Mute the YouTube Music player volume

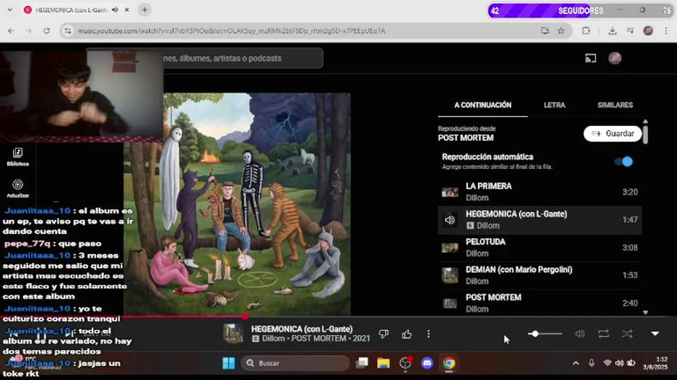point(580,334)
